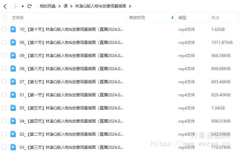Viewport: 240px width, 155px height.
Task: Tick the checkbox for file 09_
Action: click(x=4, y=55)
